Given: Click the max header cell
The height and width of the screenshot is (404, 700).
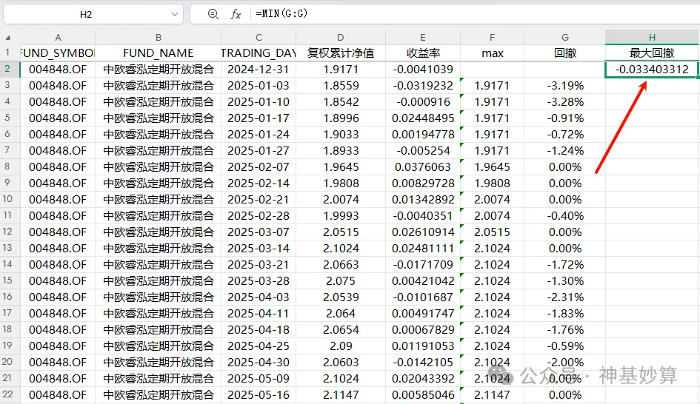Looking at the screenshot, I should [492, 53].
